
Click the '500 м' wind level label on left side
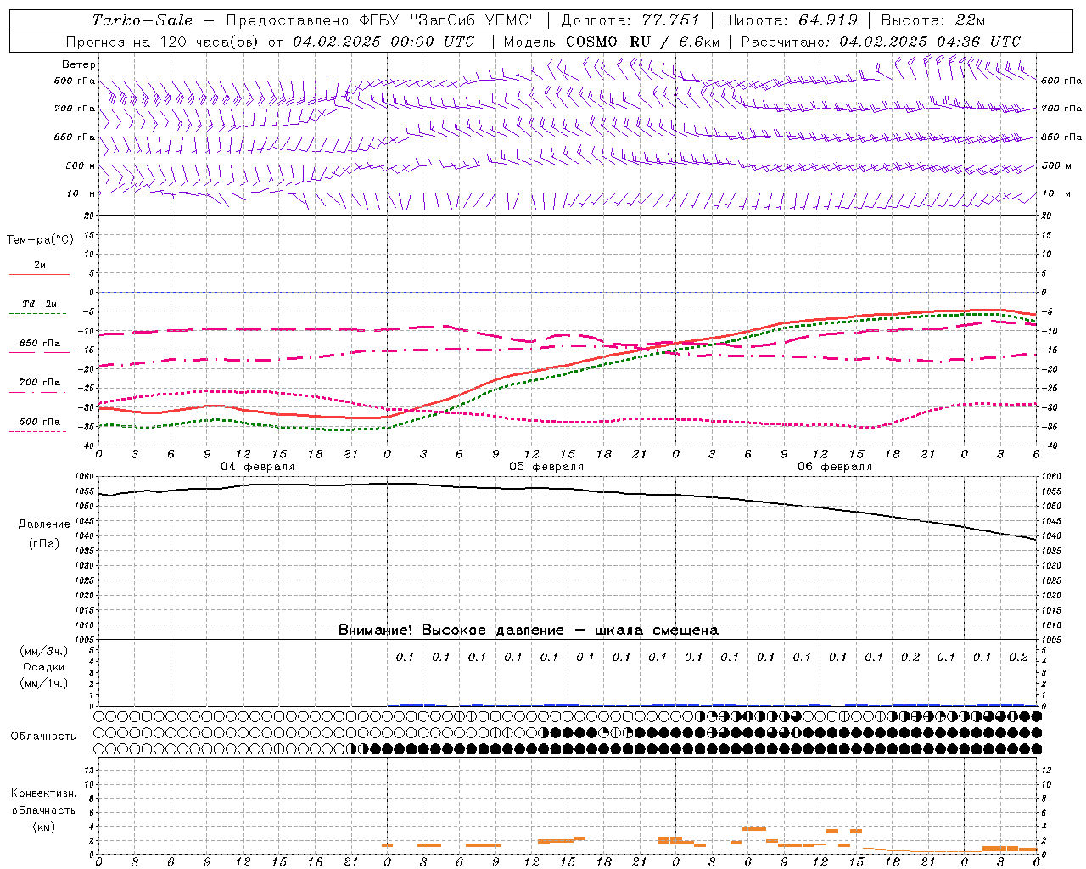point(81,166)
